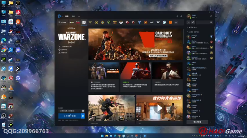Collapse the friends group header

tap(193, 32)
